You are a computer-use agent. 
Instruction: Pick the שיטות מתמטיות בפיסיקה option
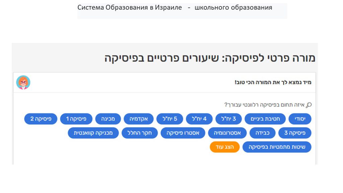[x=277, y=147]
